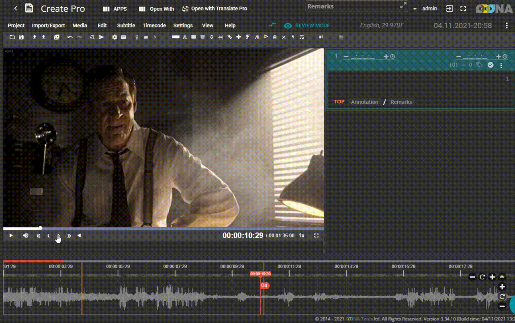
Task: Click the 04 marker on the timeline
Action: pyautogui.click(x=264, y=285)
